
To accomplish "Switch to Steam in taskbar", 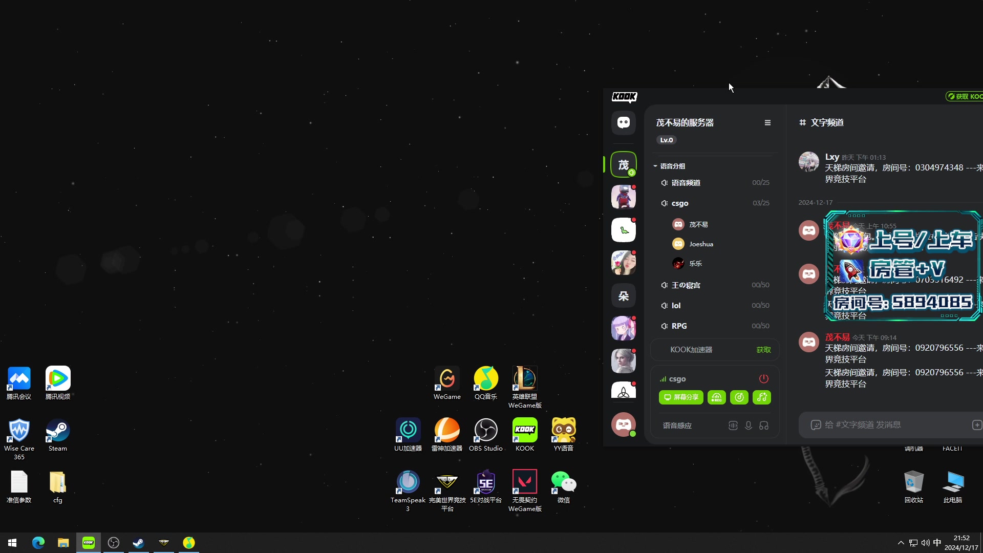I will tap(138, 543).
